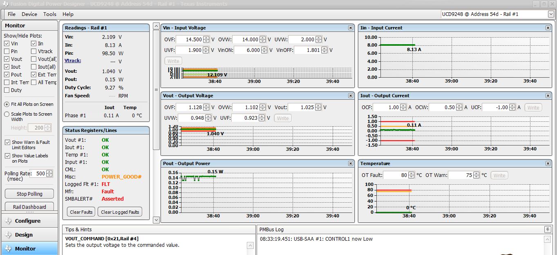Adjust the Polling Rate stepper

pyautogui.click(x=49, y=173)
